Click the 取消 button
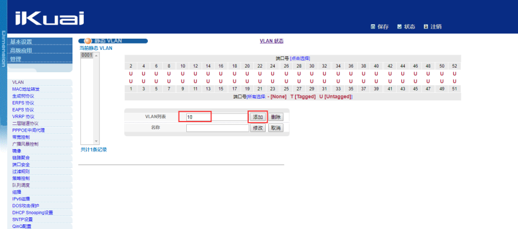Image resolution: width=518 pixels, height=229 pixels. point(276,128)
